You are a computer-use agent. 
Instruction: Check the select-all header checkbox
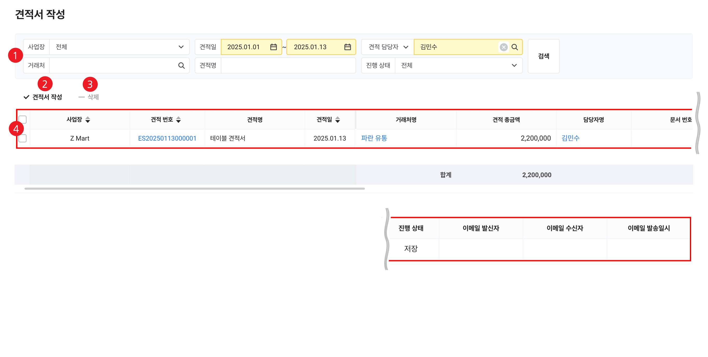(23, 120)
